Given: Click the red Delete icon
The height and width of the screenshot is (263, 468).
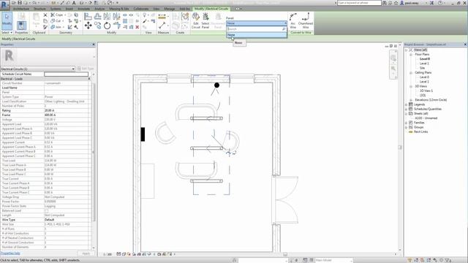Looking at the screenshot, I should (x=137, y=27).
